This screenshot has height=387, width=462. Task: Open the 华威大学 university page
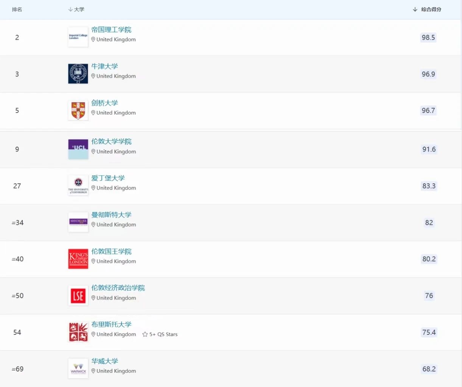point(105,361)
